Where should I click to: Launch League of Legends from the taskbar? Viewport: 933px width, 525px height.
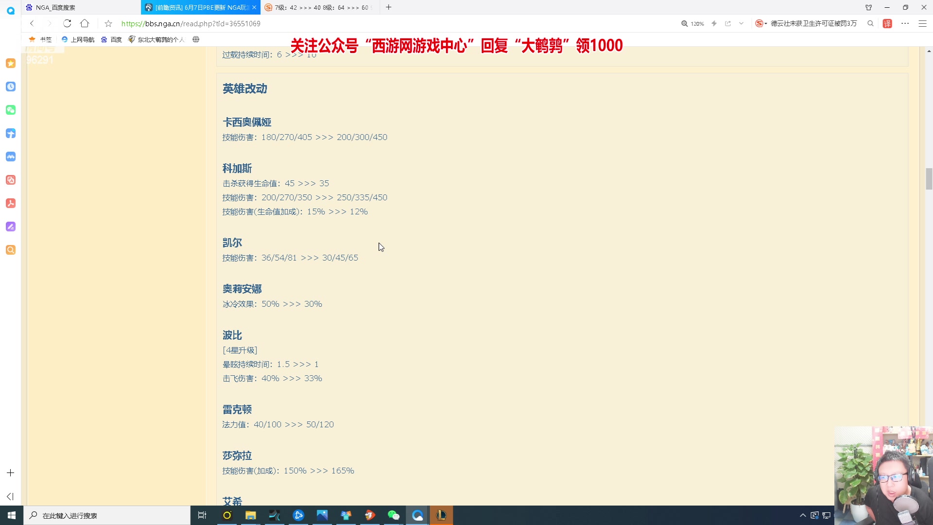pos(441,515)
